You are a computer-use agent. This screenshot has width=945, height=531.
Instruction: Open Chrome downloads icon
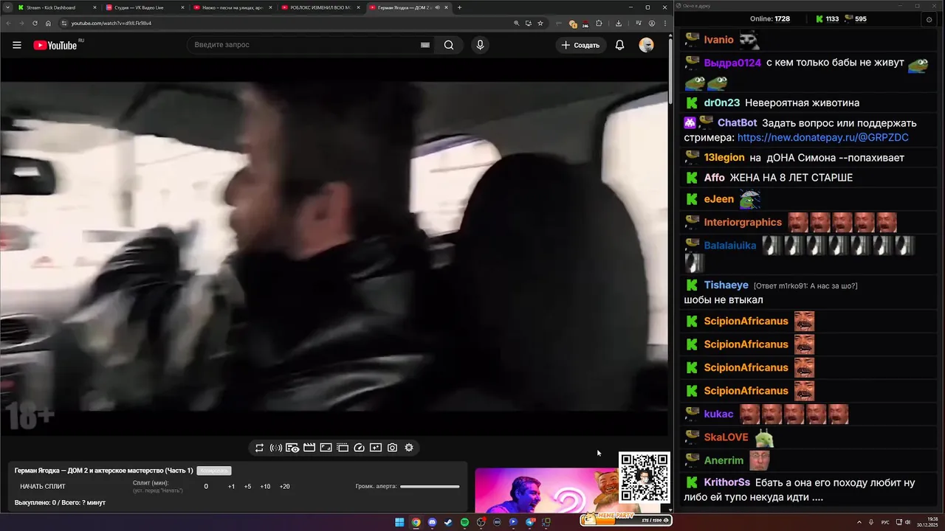[x=619, y=23]
